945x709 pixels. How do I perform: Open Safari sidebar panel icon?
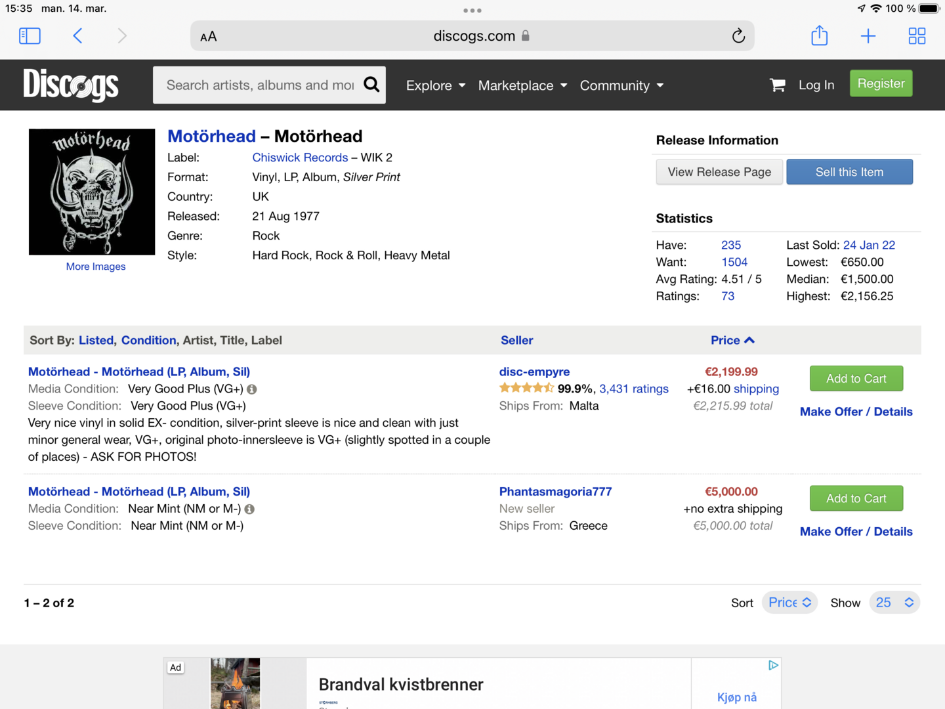30,36
